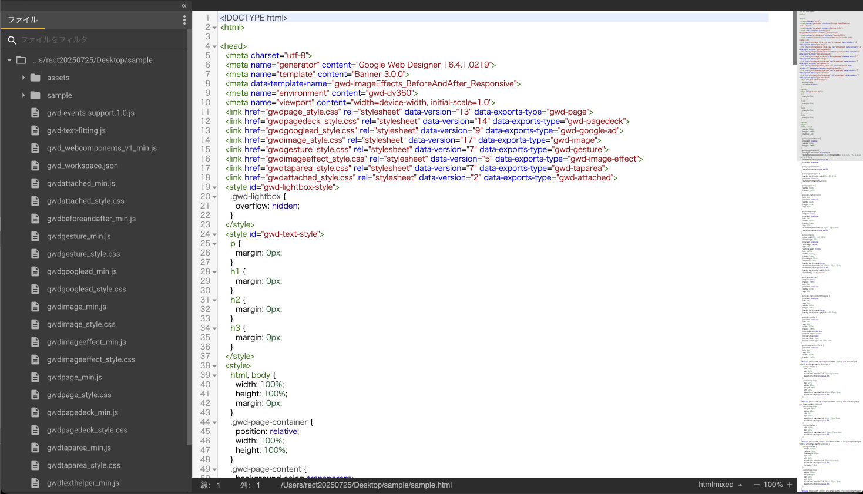863x494 pixels.
Task: Open the htmlmixed language mode dropdown
Action: coord(720,485)
